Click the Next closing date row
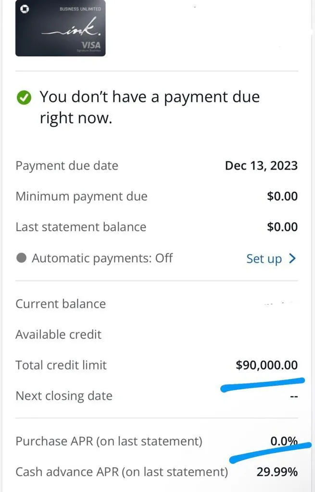This screenshot has height=492, width=315. coord(156,396)
